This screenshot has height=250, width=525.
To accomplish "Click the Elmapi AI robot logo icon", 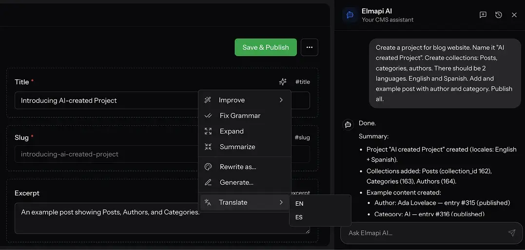I will (350, 15).
